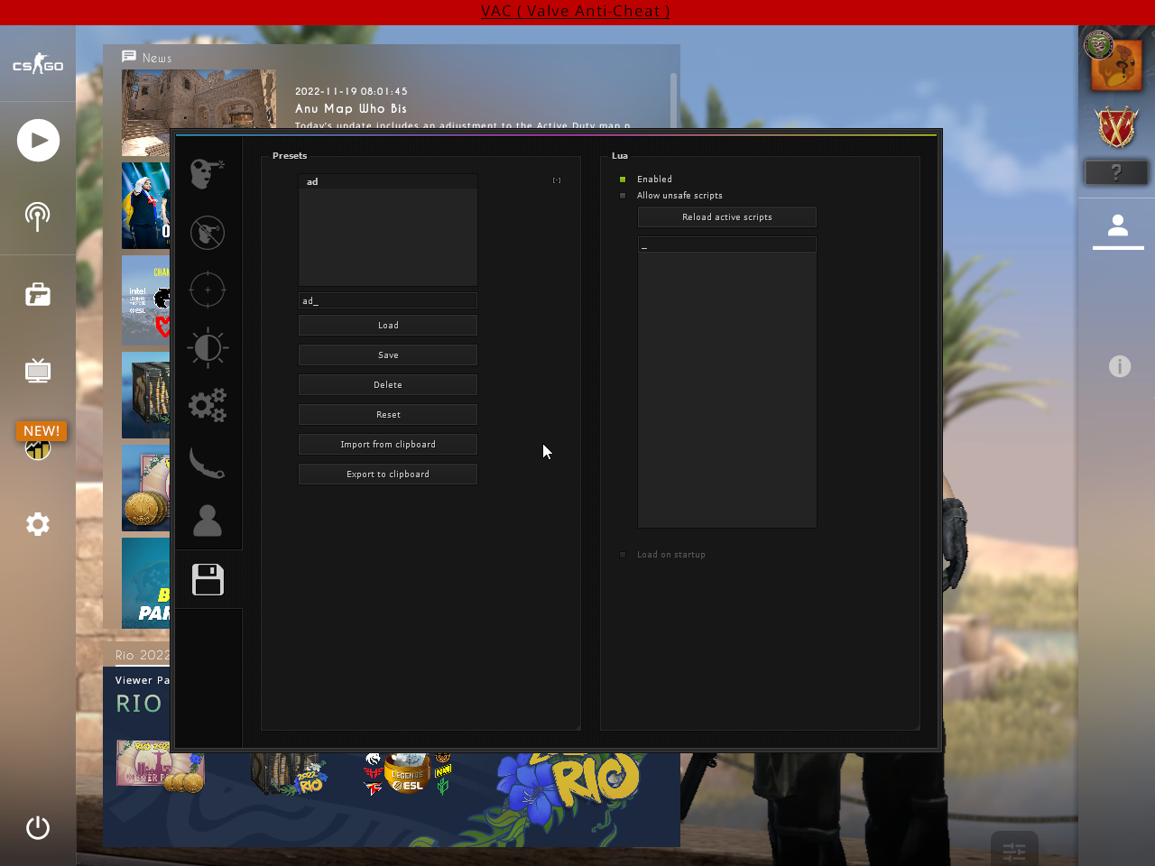Select the crosshair legit tab icon
Viewport: 1155px width, 866px height.
[208, 290]
